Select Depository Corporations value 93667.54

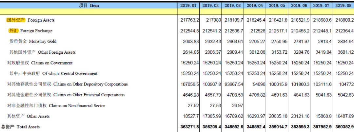pos(234,84)
